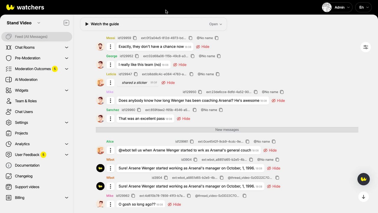Viewport: 378px width, 213px height.
Task: Hide Leticia's shared sticker message
Action: pyautogui.click(x=168, y=83)
